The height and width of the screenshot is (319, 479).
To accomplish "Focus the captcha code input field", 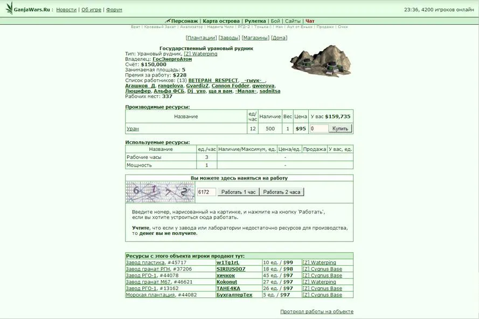I will pos(206,192).
